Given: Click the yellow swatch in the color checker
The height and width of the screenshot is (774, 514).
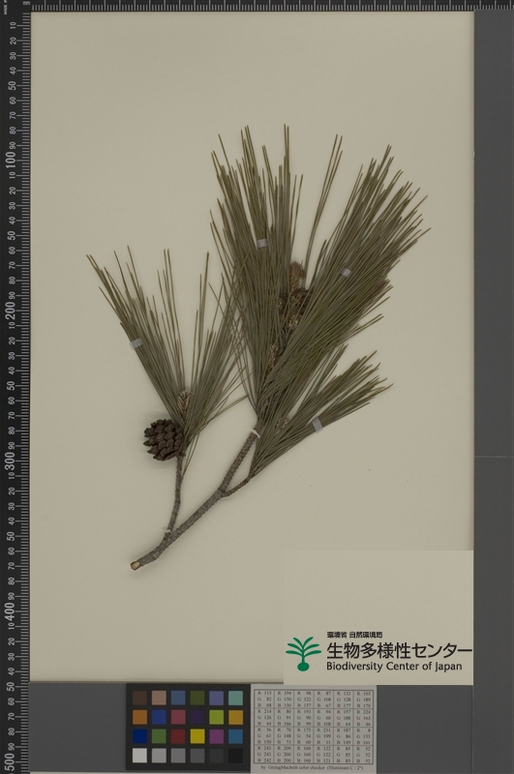Looking at the screenshot, I should pos(197,736).
